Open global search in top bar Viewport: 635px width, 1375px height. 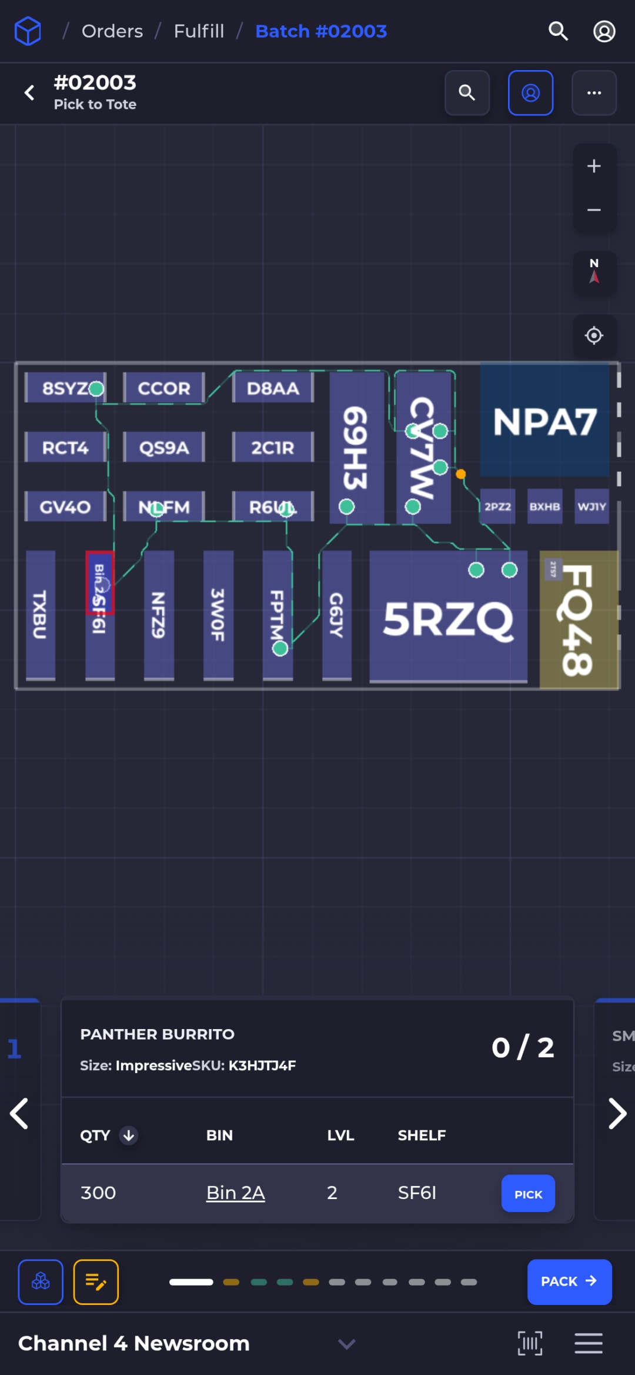click(x=558, y=31)
